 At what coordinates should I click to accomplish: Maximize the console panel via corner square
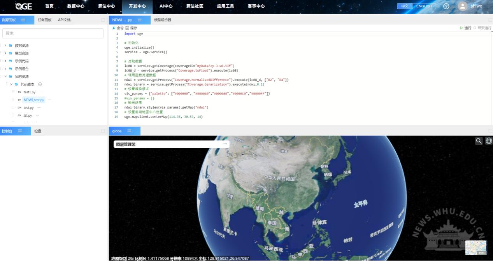(x=103, y=131)
